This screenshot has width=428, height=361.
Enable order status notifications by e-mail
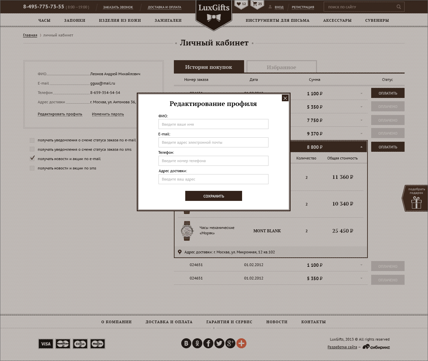click(32, 140)
